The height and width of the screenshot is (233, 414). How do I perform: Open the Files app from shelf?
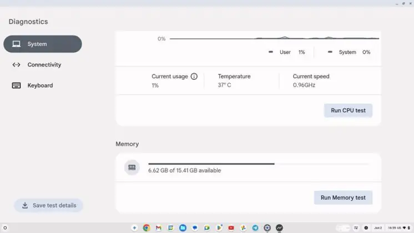pyautogui.click(x=183, y=227)
